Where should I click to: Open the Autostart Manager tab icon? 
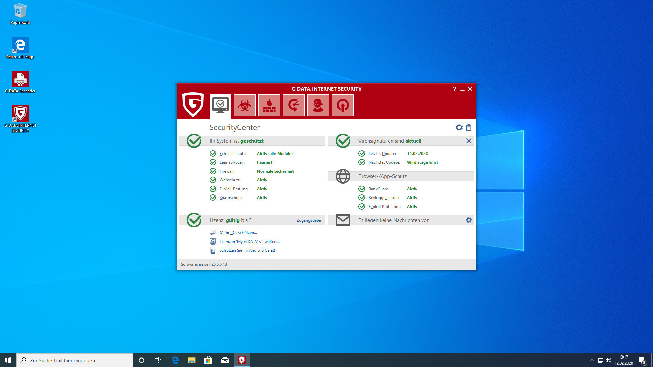point(342,105)
